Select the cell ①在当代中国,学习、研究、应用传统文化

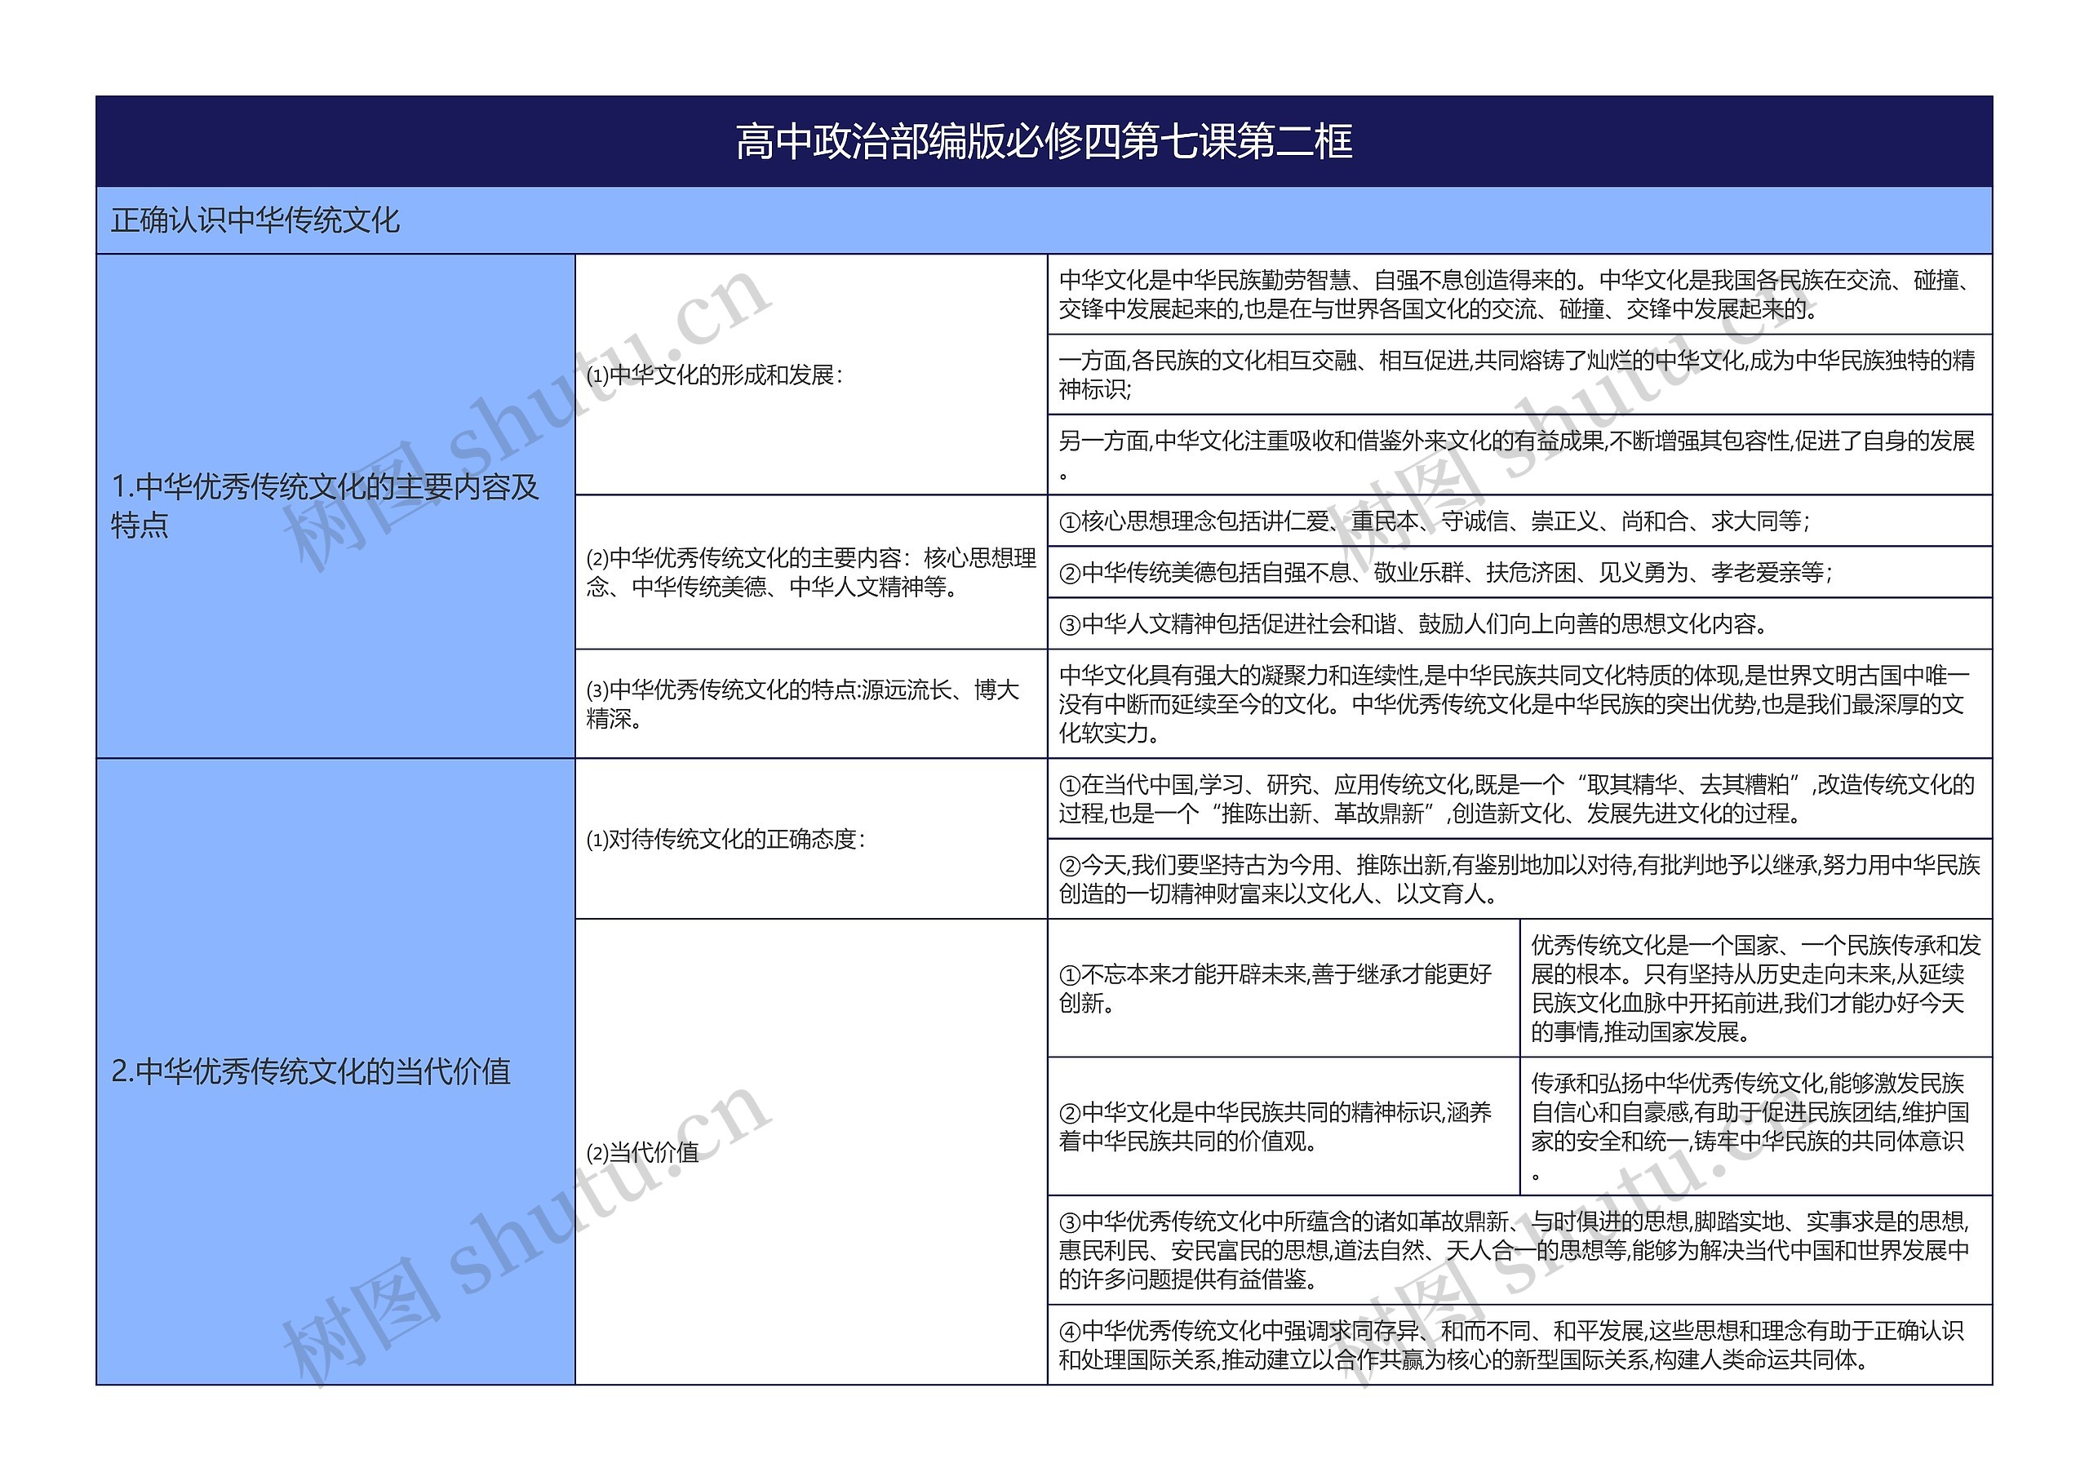1520,799
